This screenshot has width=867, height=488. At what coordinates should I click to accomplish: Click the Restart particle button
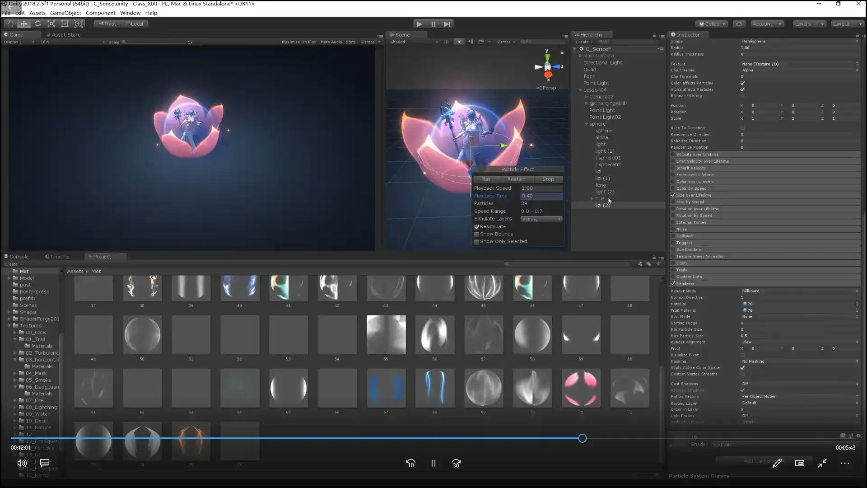[x=516, y=179]
